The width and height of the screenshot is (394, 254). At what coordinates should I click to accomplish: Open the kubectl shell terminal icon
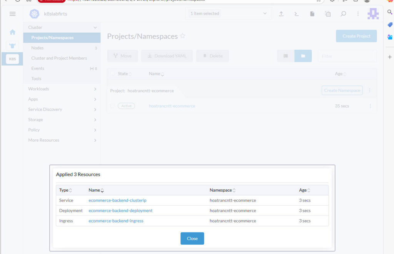(x=297, y=14)
